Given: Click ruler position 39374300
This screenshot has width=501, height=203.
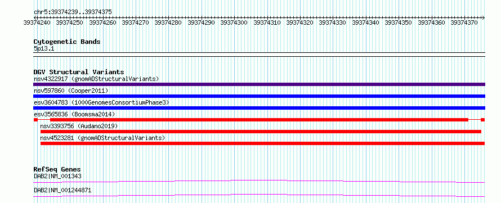Looking at the screenshot, I should (x=234, y=22).
